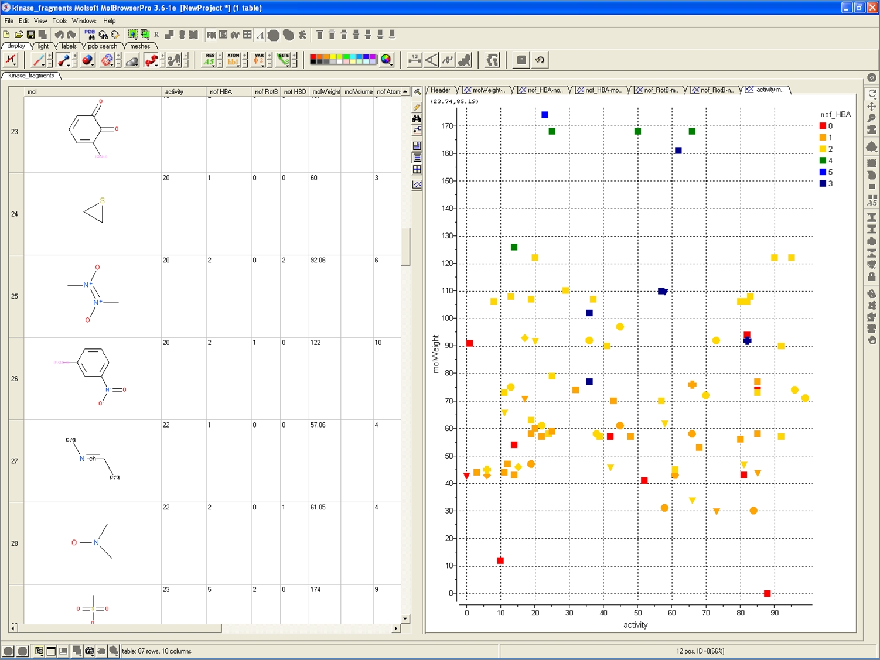The height and width of the screenshot is (660, 880).
Task: Click the residue label RES icon
Action: click(x=209, y=60)
